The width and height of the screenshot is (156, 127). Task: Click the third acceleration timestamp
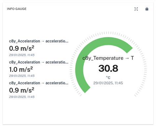tap(22, 97)
